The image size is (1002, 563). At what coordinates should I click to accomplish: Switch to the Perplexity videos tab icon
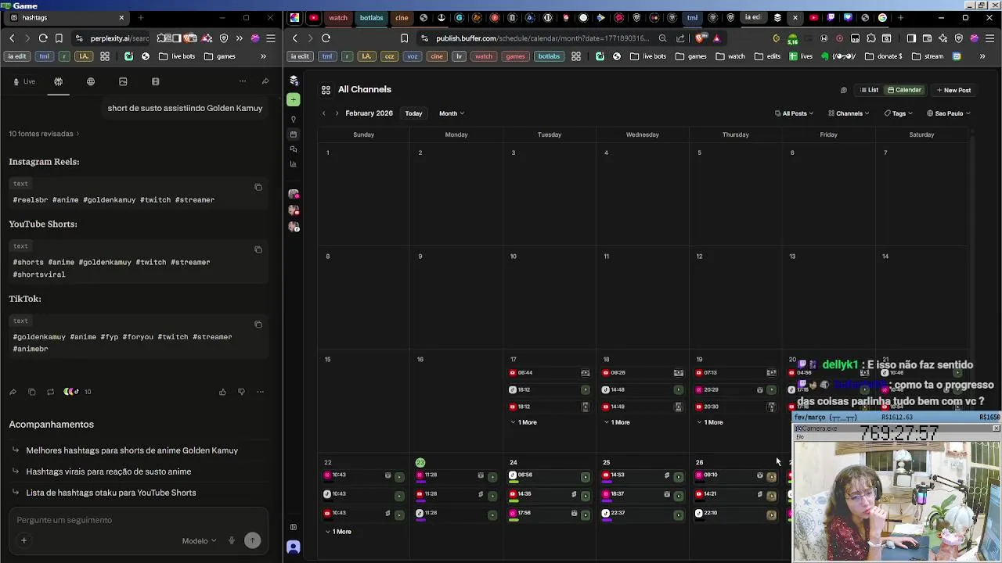point(155,81)
